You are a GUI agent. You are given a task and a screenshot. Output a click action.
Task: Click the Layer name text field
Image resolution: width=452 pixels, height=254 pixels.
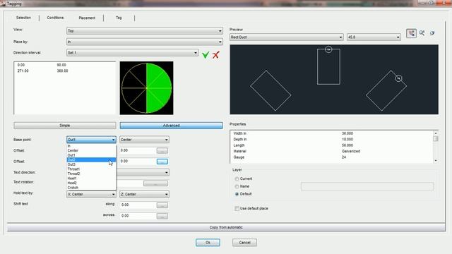pyautogui.click(x=367, y=186)
